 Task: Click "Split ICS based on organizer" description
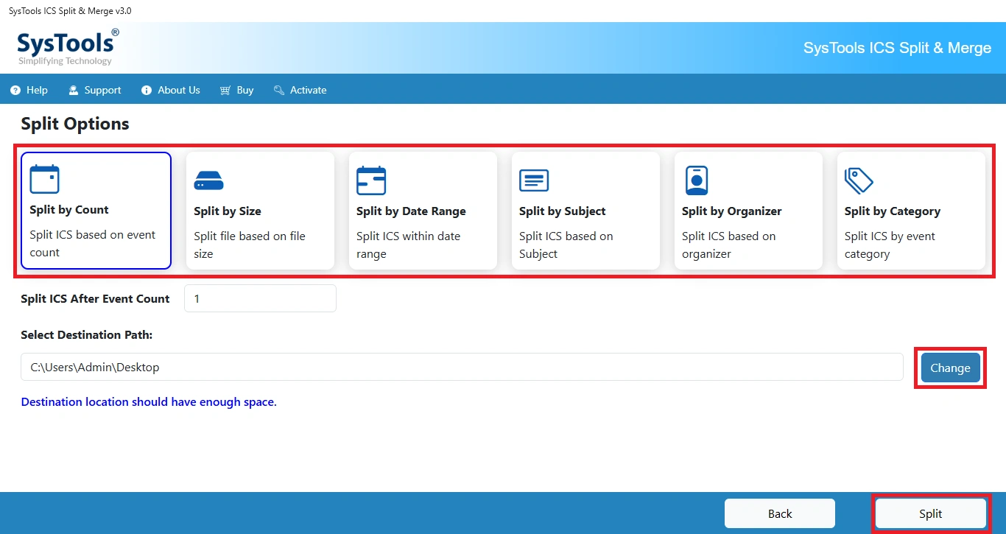click(729, 245)
